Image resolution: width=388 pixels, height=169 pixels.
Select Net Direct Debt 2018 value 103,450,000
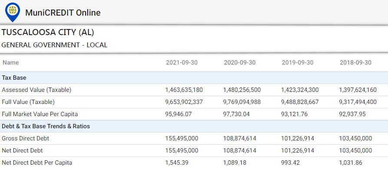[355, 150]
